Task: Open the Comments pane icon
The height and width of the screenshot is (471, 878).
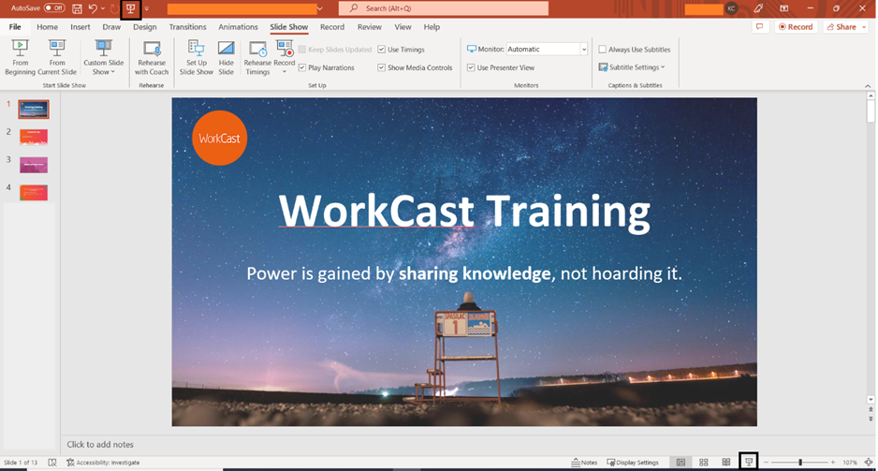Action: 760,27
